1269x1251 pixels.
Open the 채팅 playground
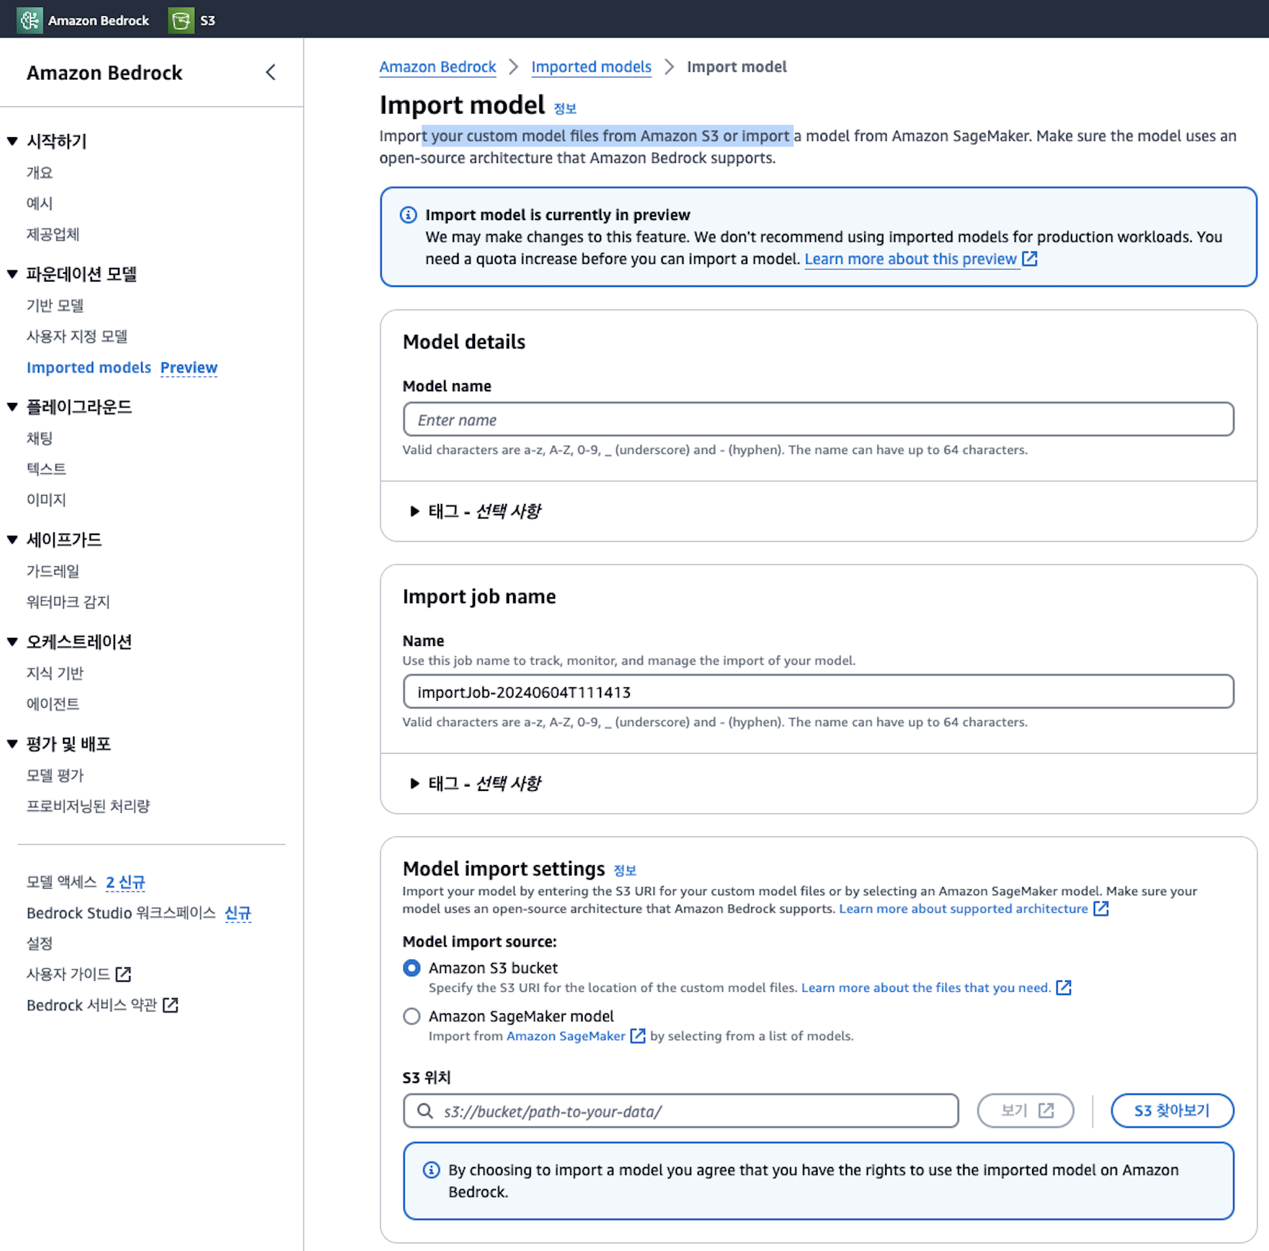point(39,438)
